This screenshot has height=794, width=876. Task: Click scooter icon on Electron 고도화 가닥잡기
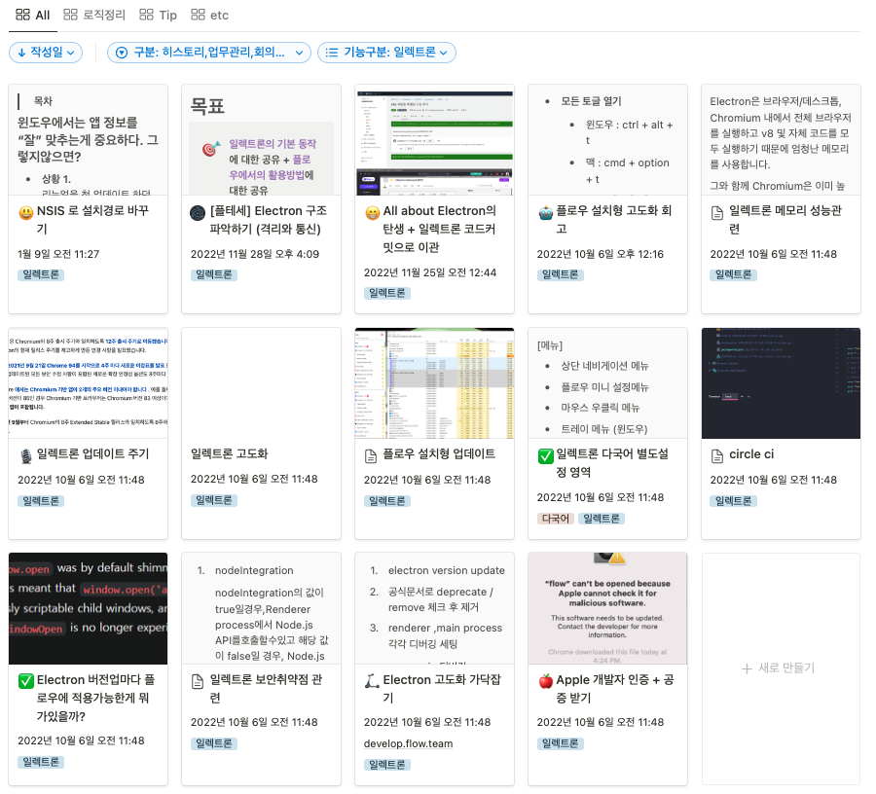pyautogui.click(x=372, y=681)
